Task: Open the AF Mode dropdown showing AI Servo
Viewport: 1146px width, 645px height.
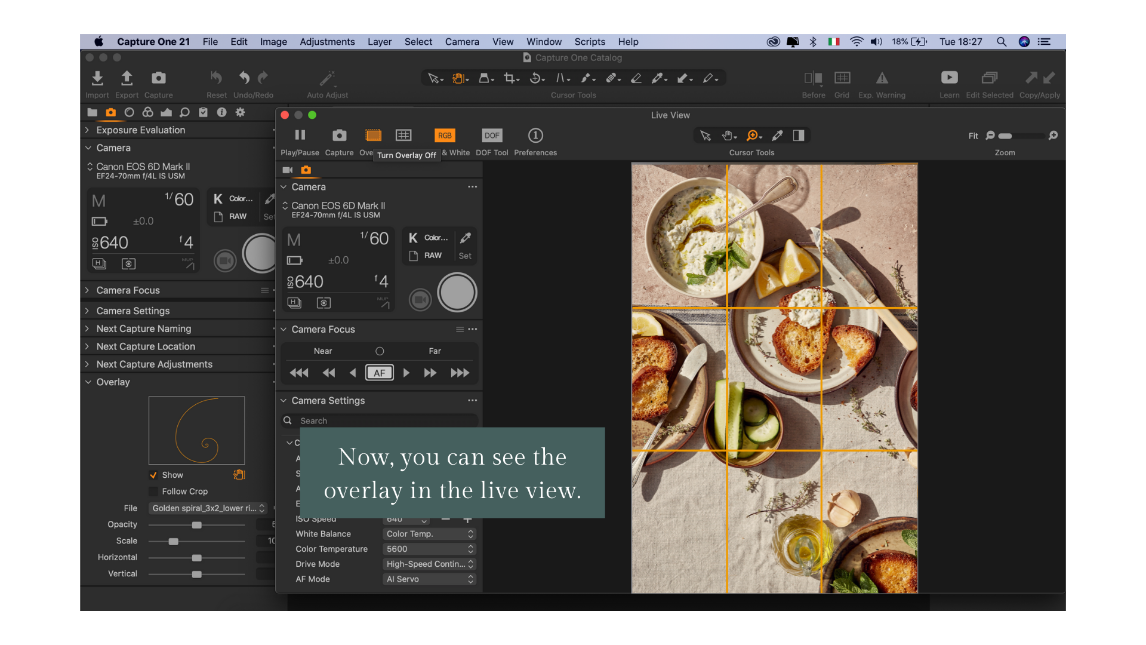Action: point(429,579)
